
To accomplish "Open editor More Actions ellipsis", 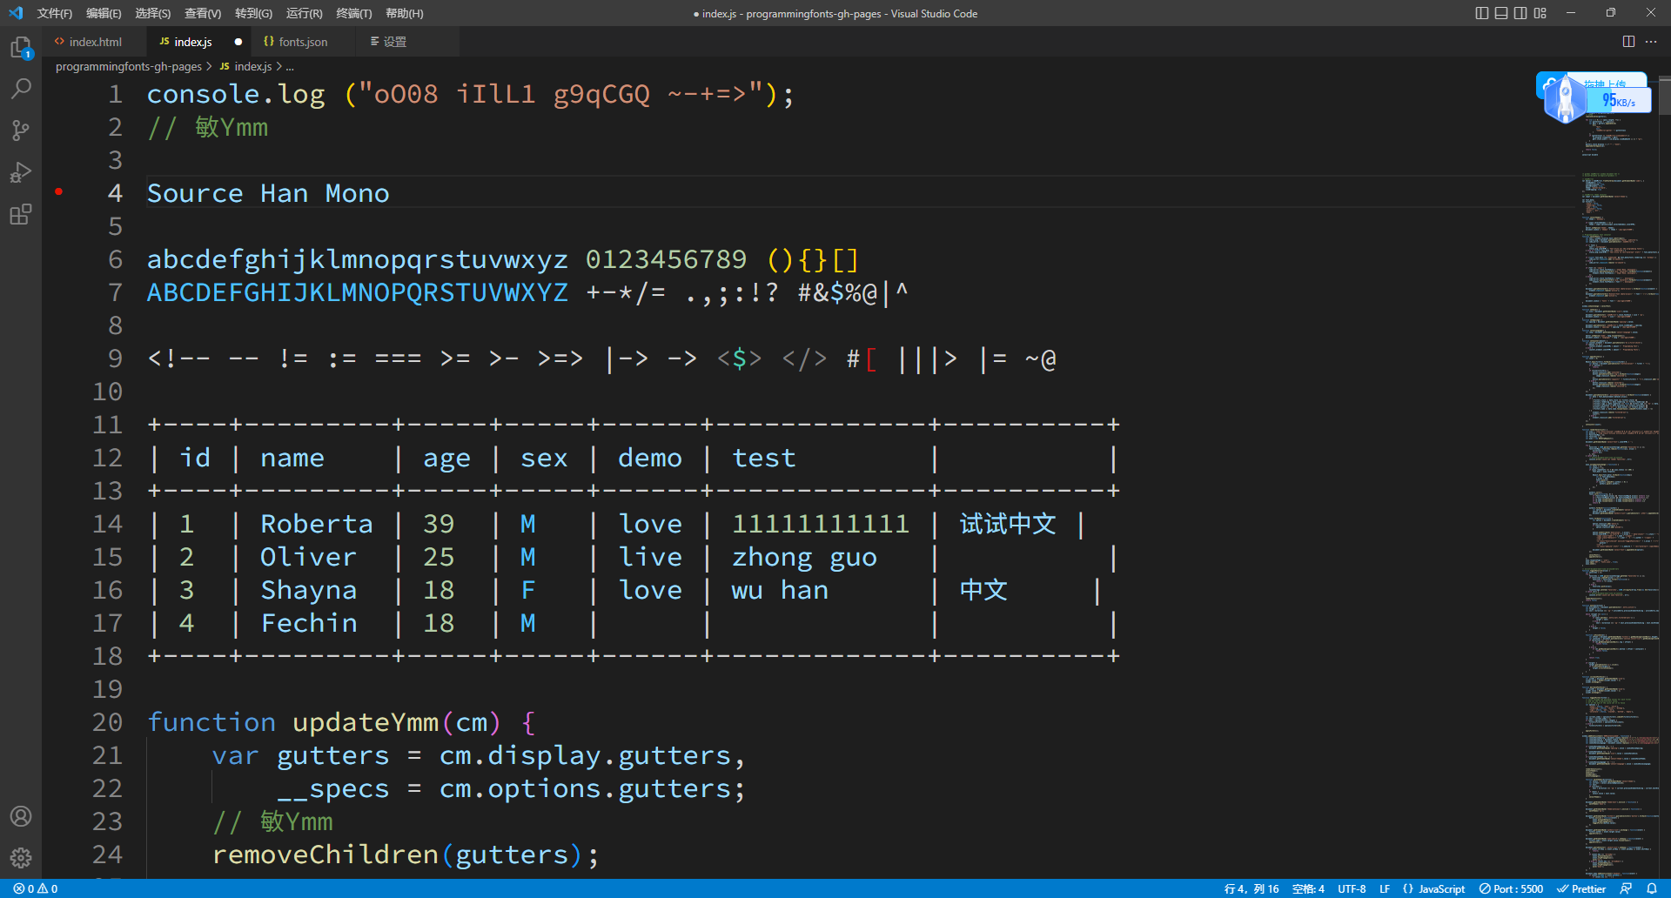I will coord(1651,41).
